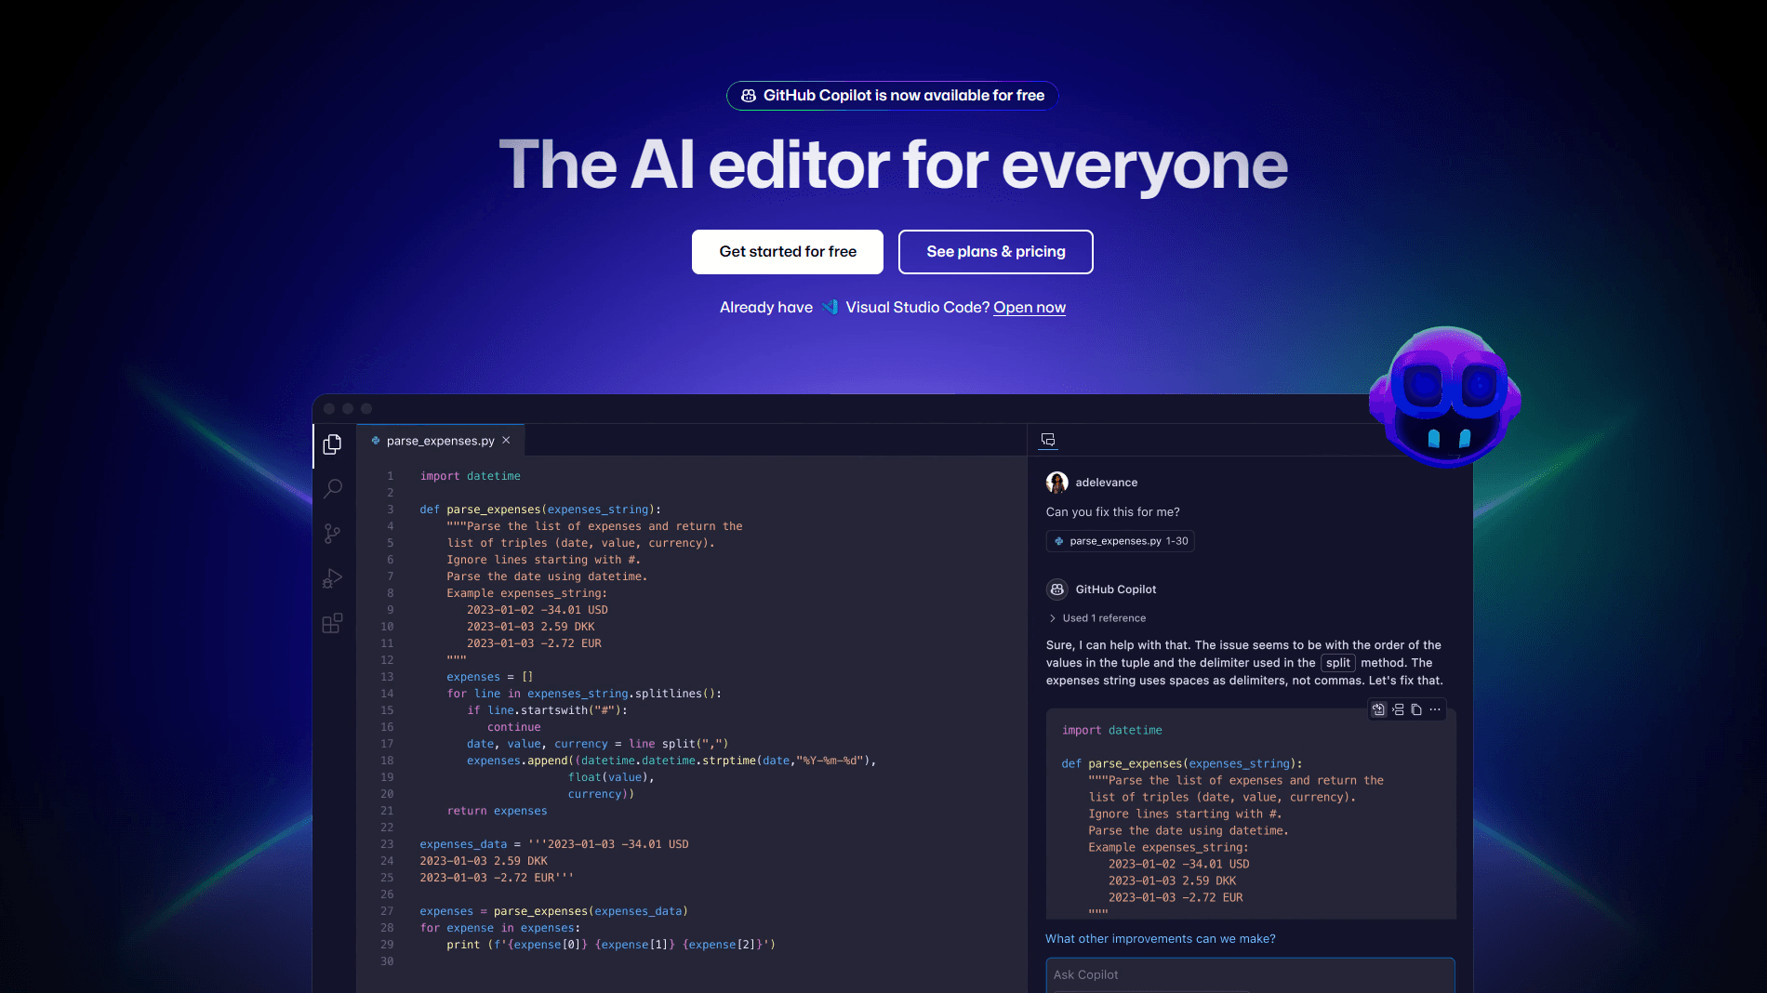Click the Python file icon in parse_expenses.py tab
This screenshot has width=1767, height=993.
click(x=376, y=441)
